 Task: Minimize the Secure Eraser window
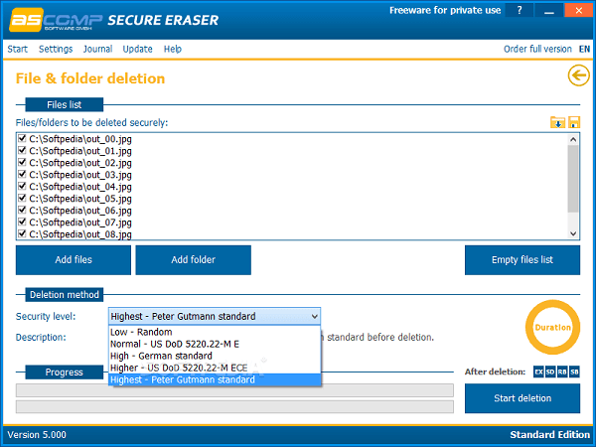(x=548, y=10)
